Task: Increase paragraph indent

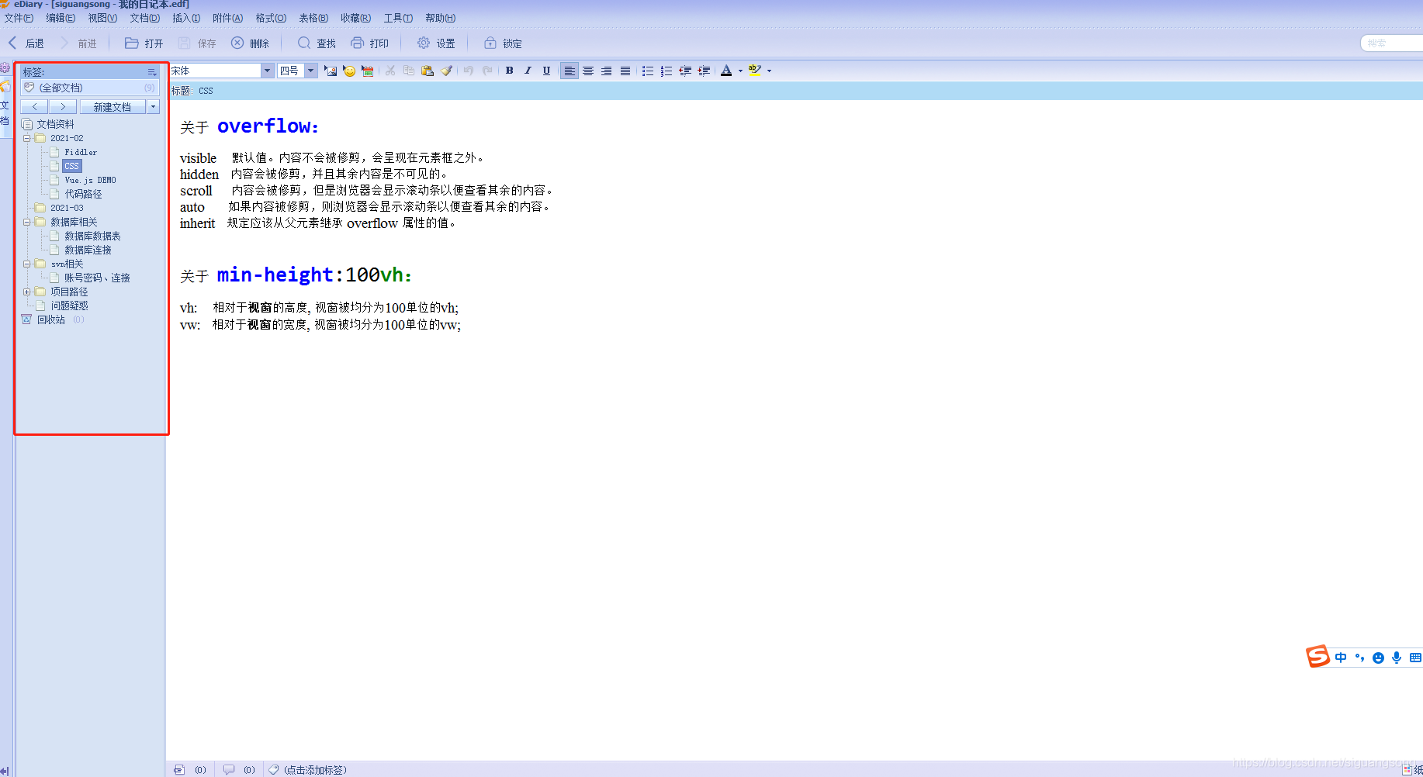Action: pos(704,71)
